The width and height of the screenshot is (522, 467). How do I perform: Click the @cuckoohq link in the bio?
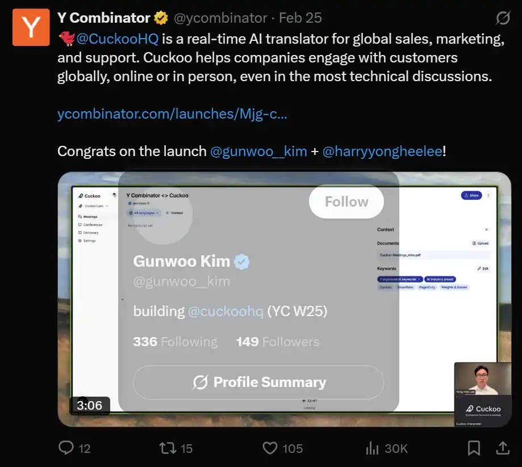click(x=225, y=312)
